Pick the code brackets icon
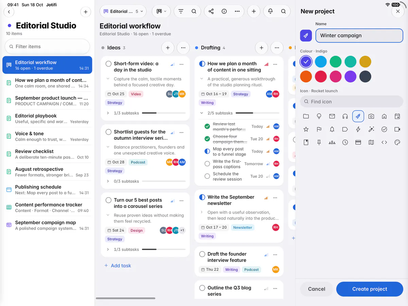This screenshot has width=408, height=306. coord(384,142)
